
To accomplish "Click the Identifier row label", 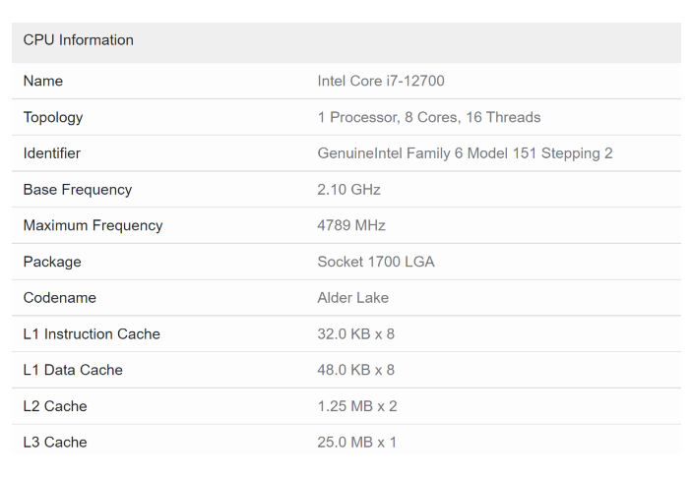I will click(52, 153).
